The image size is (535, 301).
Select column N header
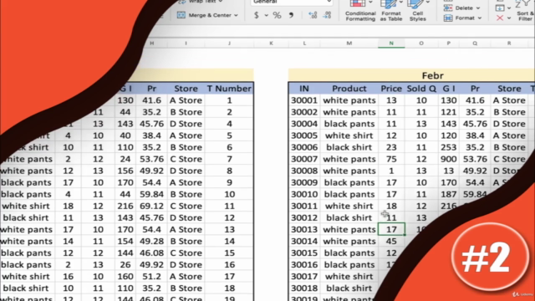(x=391, y=43)
